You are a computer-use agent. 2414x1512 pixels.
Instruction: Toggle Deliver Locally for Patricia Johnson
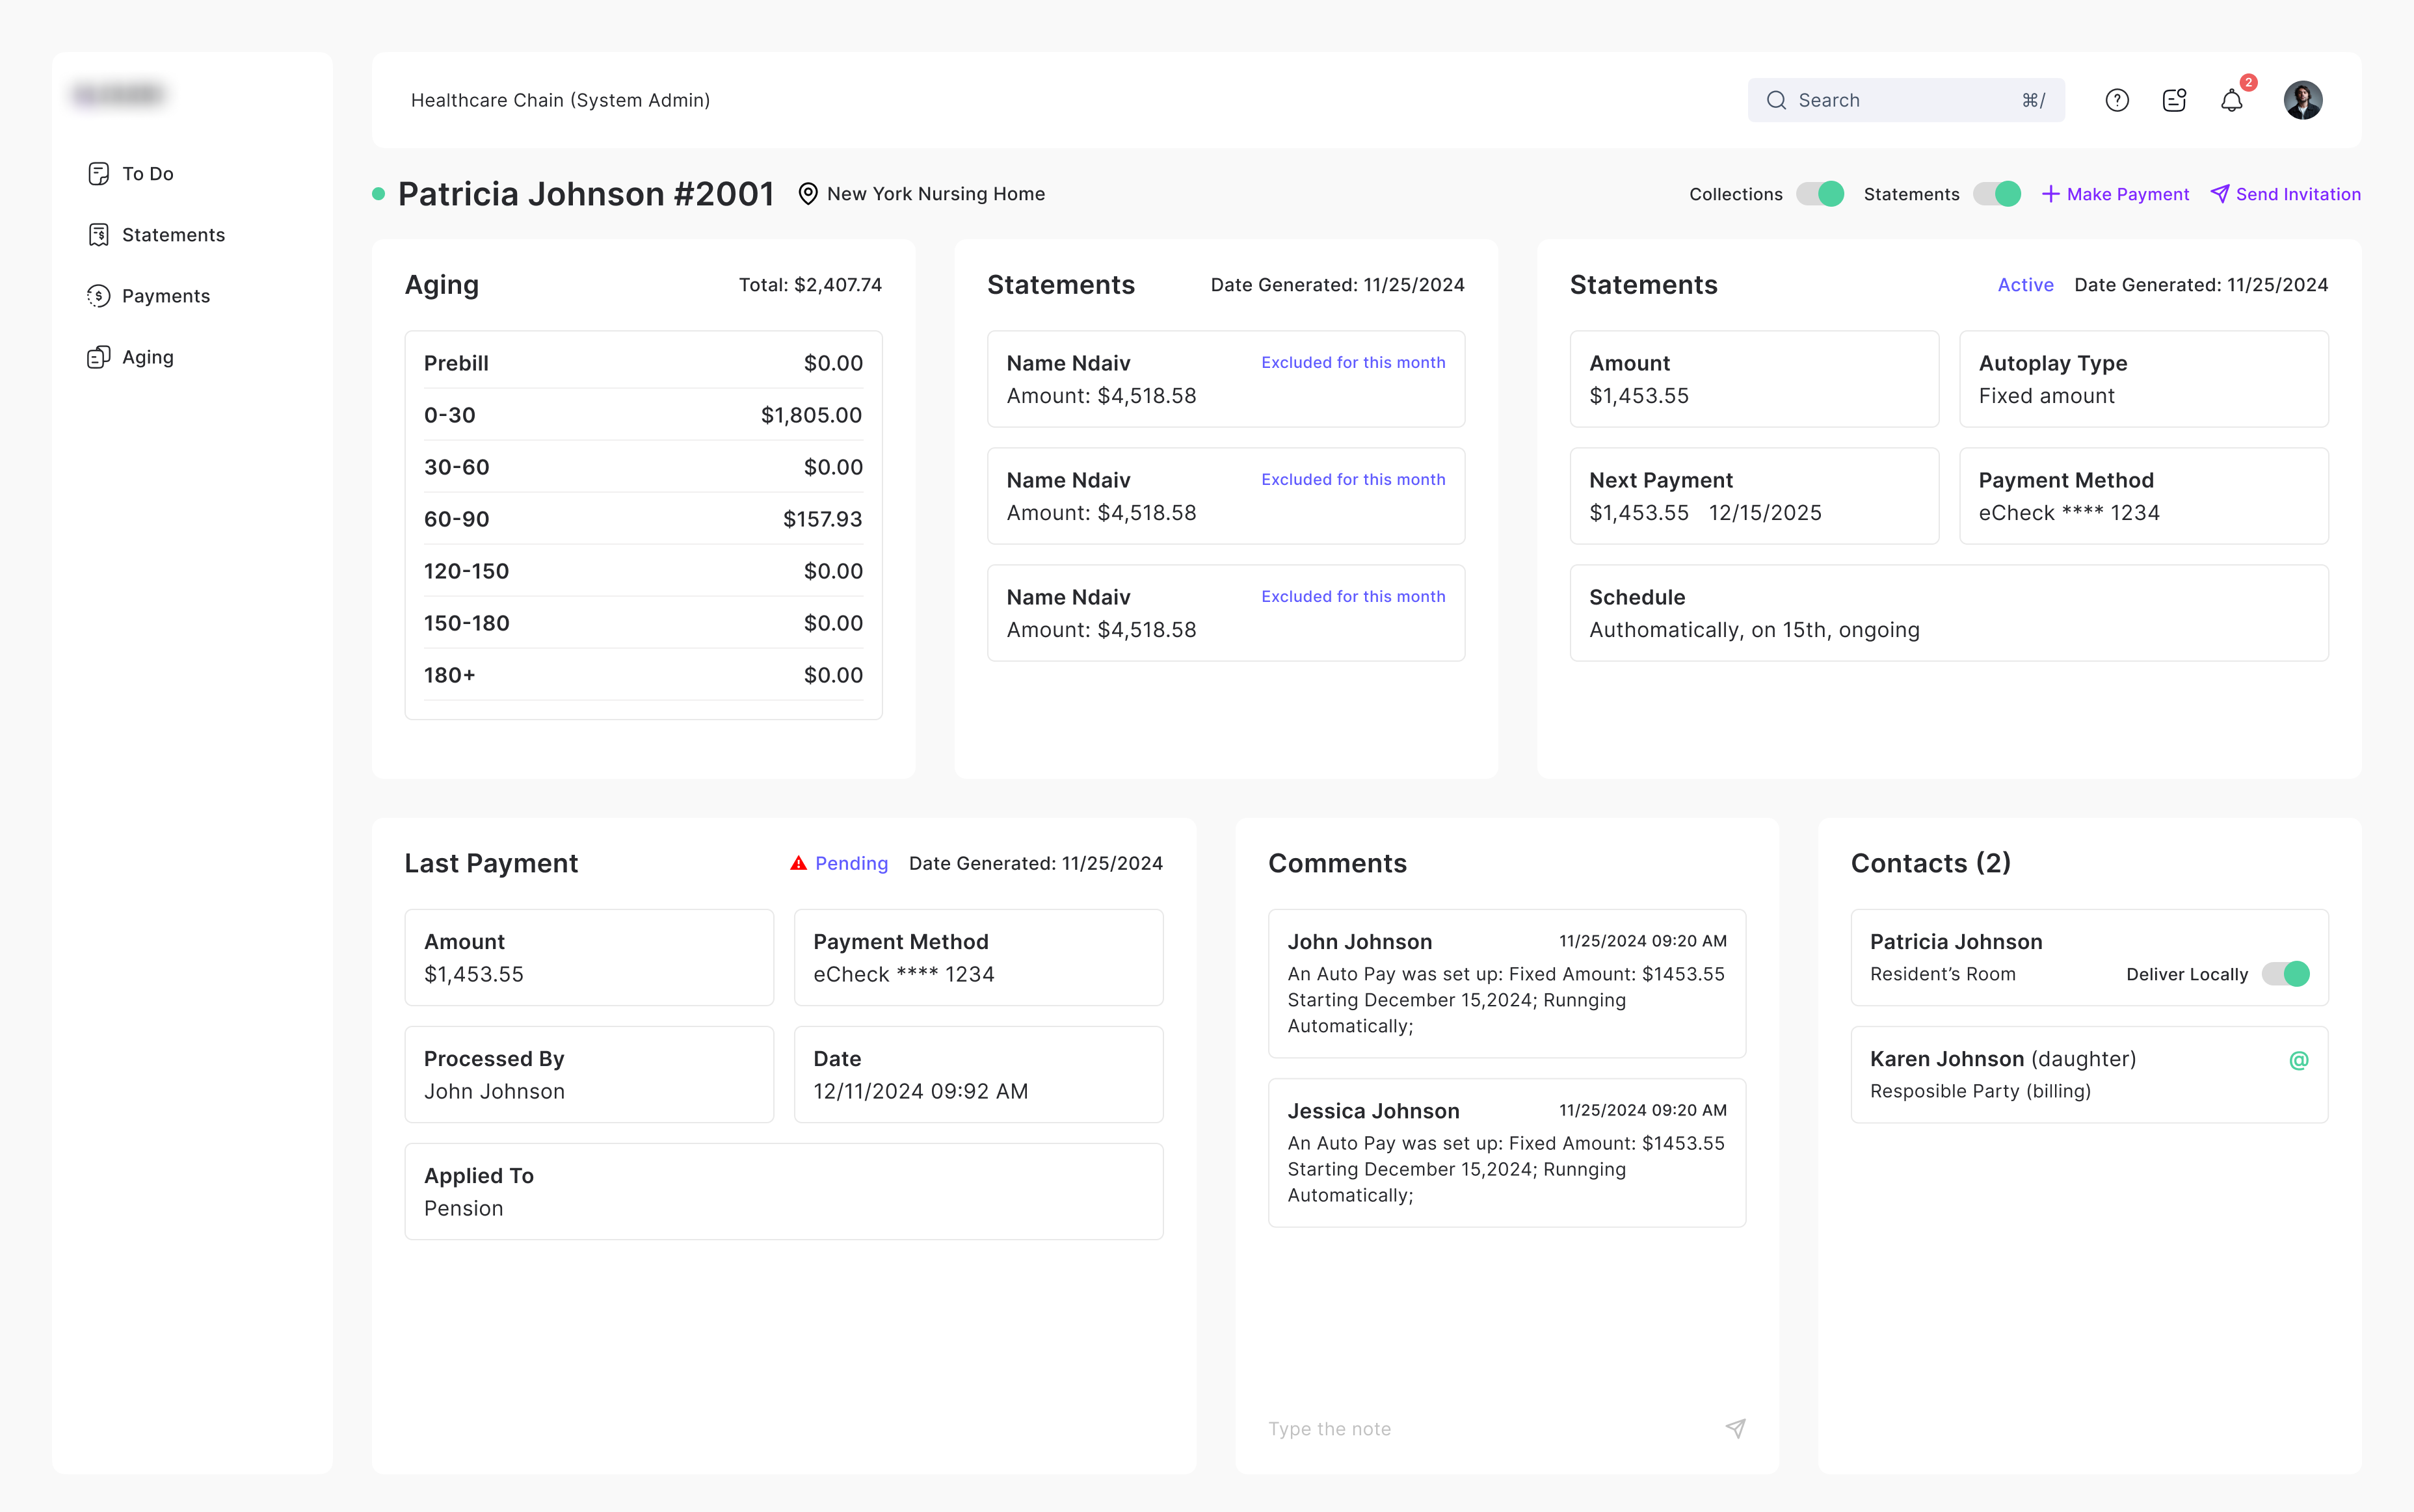[x=2286, y=974]
